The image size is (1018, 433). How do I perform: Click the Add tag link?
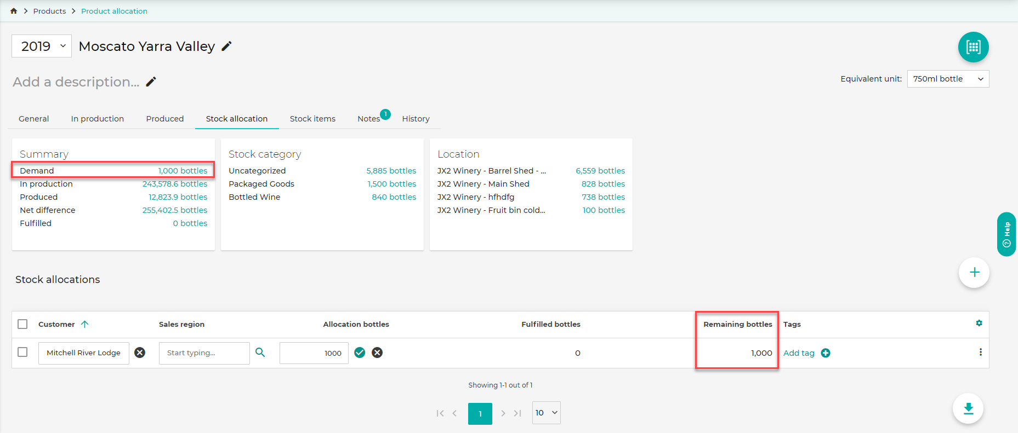point(799,353)
